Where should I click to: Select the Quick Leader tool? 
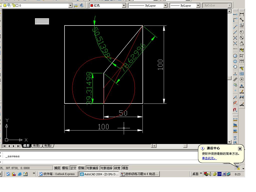coord(242,68)
